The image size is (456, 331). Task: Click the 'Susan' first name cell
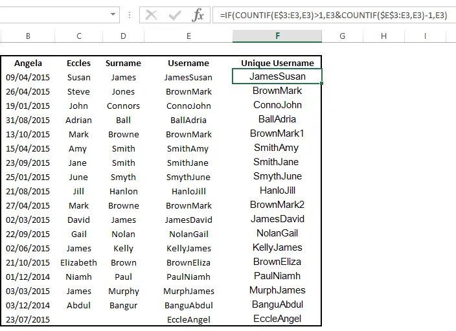[79, 77]
